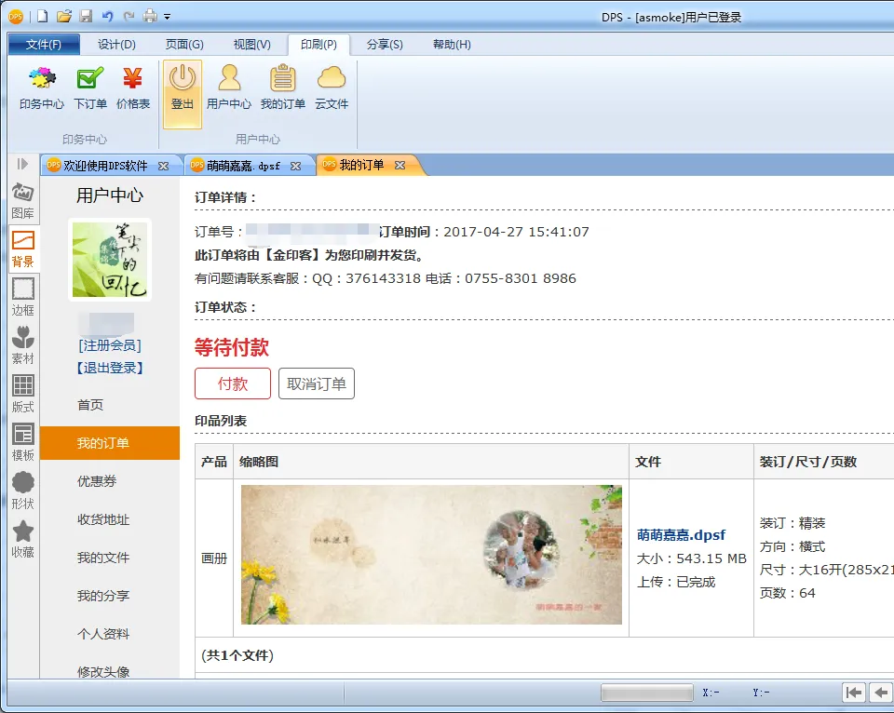Open 我的订单 clipboard icon in ribbon
Image resolution: width=894 pixels, height=713 pixels.
[283, 88]
